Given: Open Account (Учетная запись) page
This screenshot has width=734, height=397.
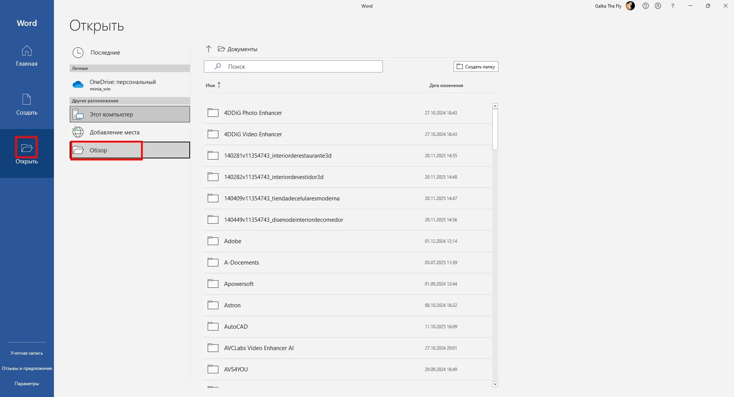Looking at the screenshot, I should point(27,353).
